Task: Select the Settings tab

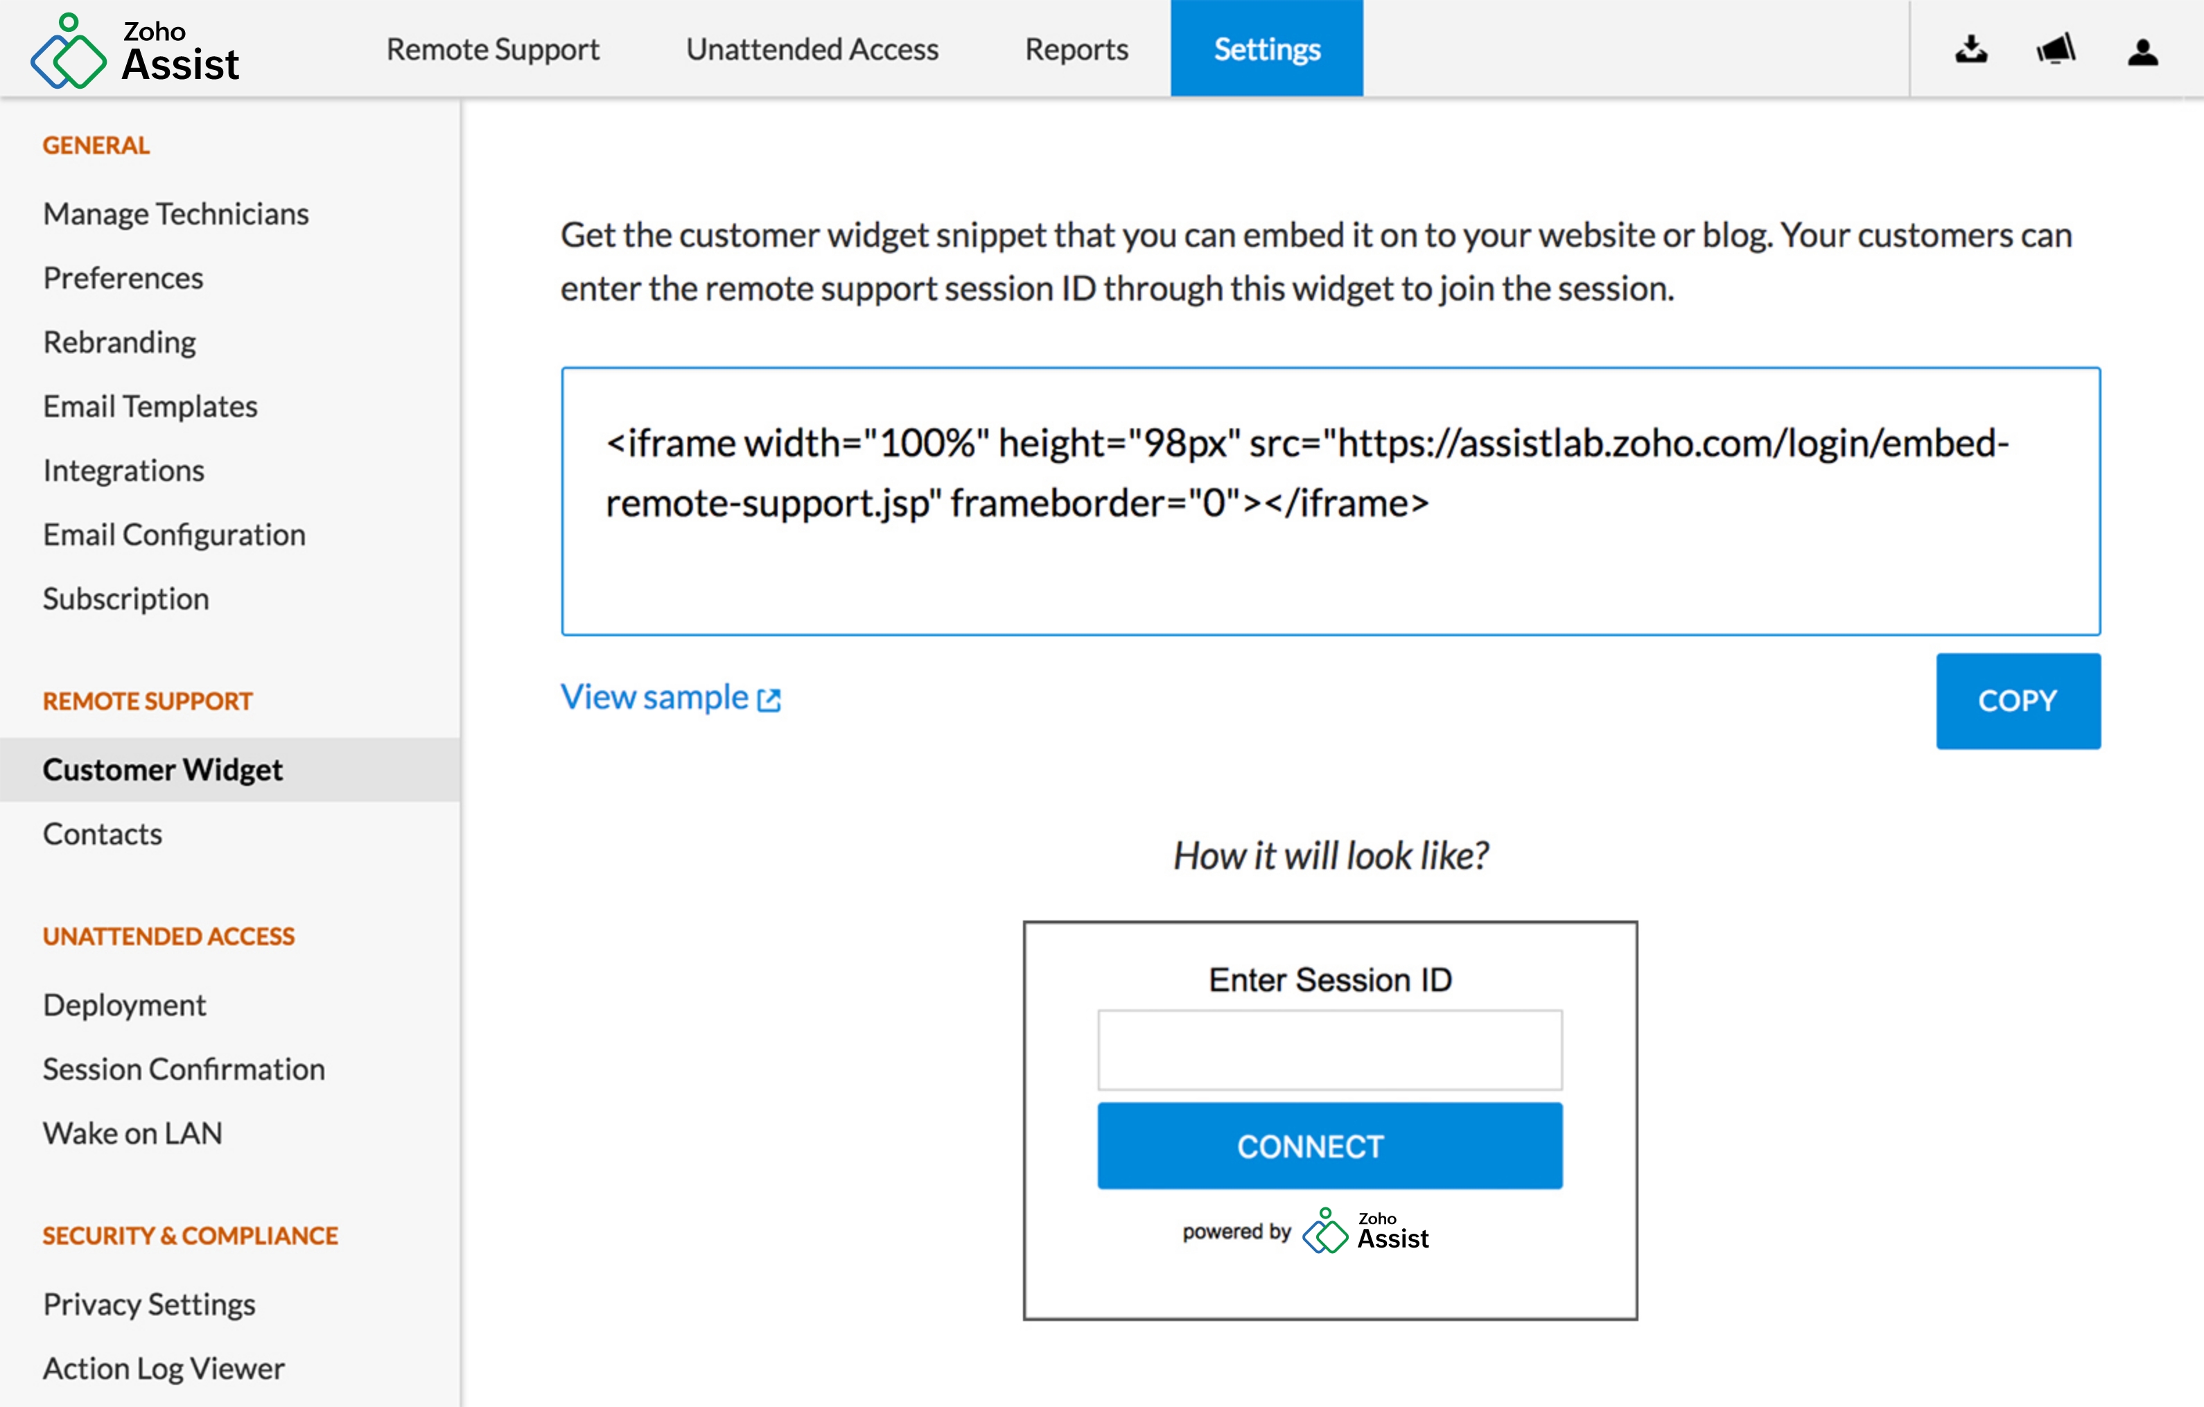Action: 1267,49
